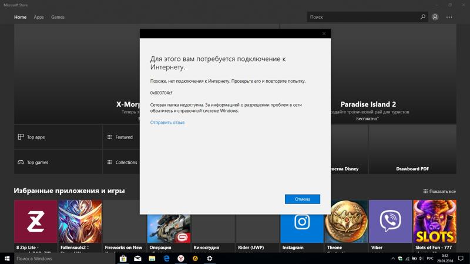Click the taskbar clock and date
The image size is (470, 264).
445,258
